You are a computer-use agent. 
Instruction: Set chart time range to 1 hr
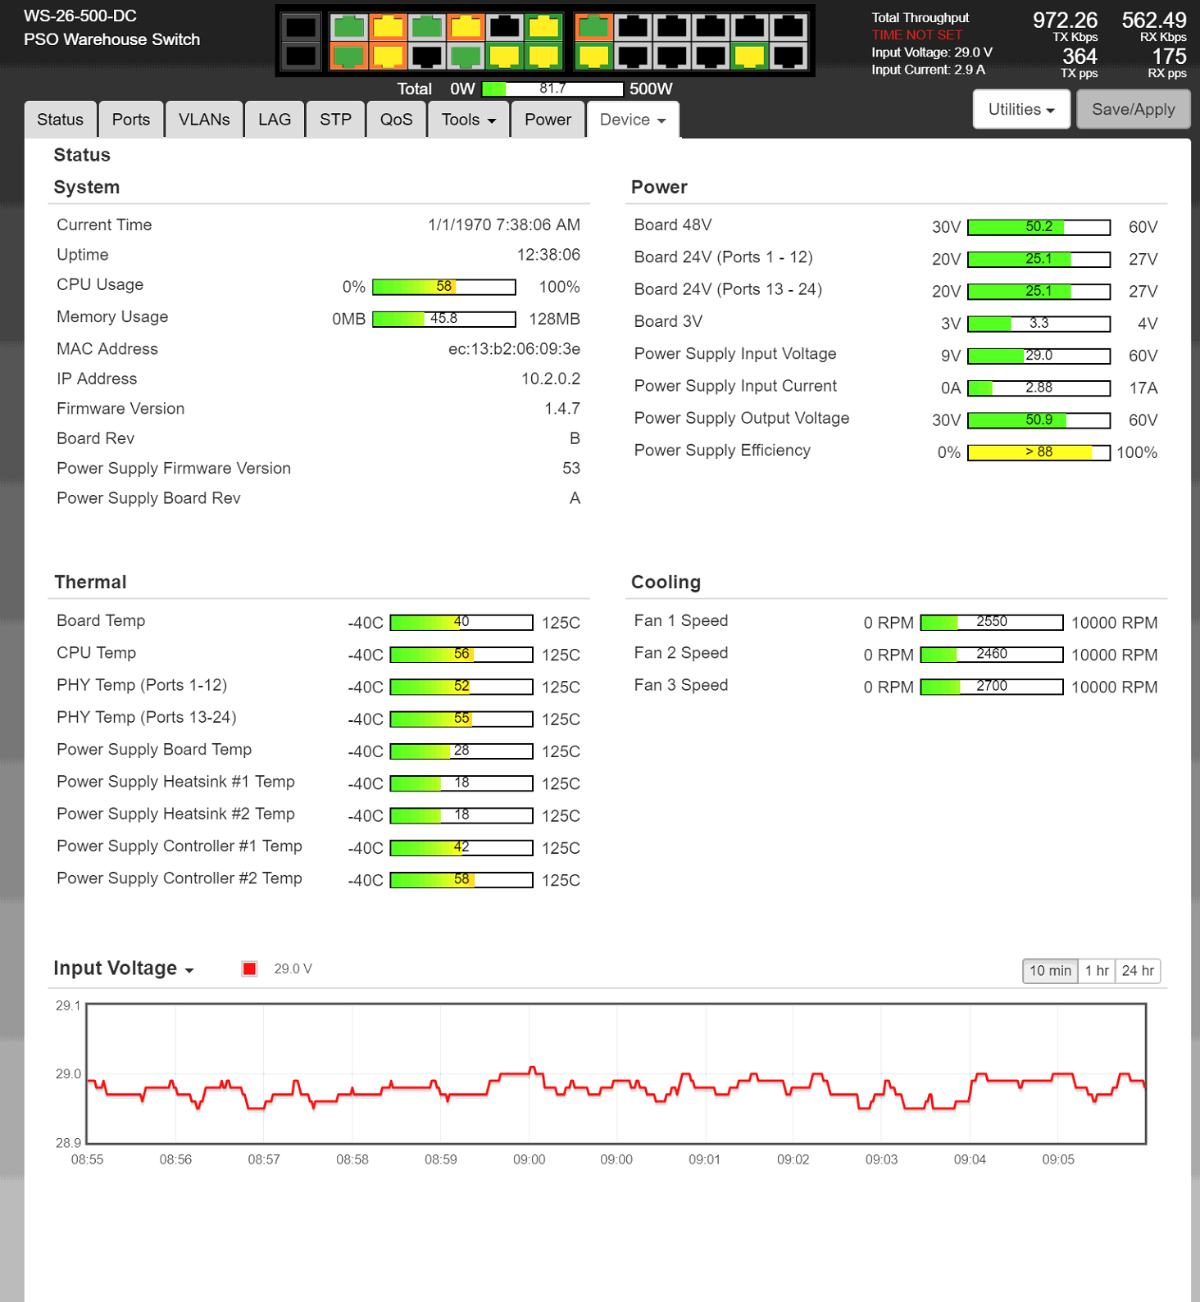click(x=1097, y=971)
